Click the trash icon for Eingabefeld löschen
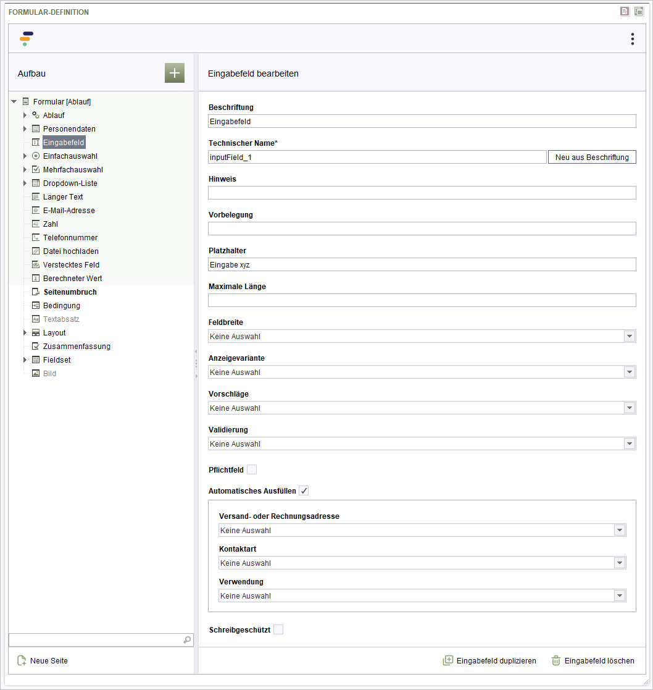This screenshot has height=690, width=653. click(556, 660)
